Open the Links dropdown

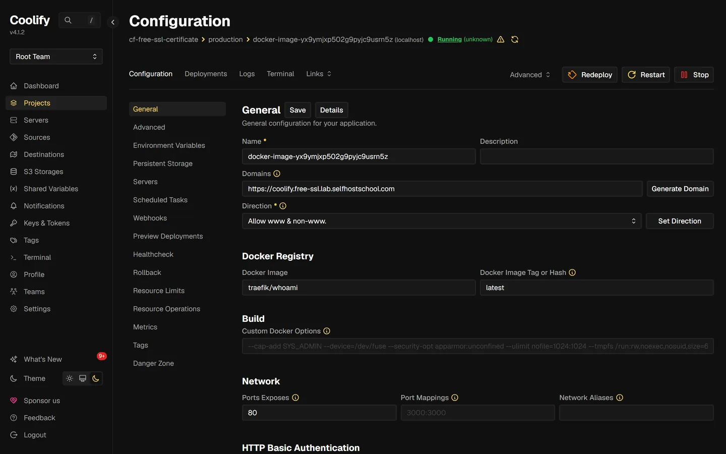tap(319, 74)
